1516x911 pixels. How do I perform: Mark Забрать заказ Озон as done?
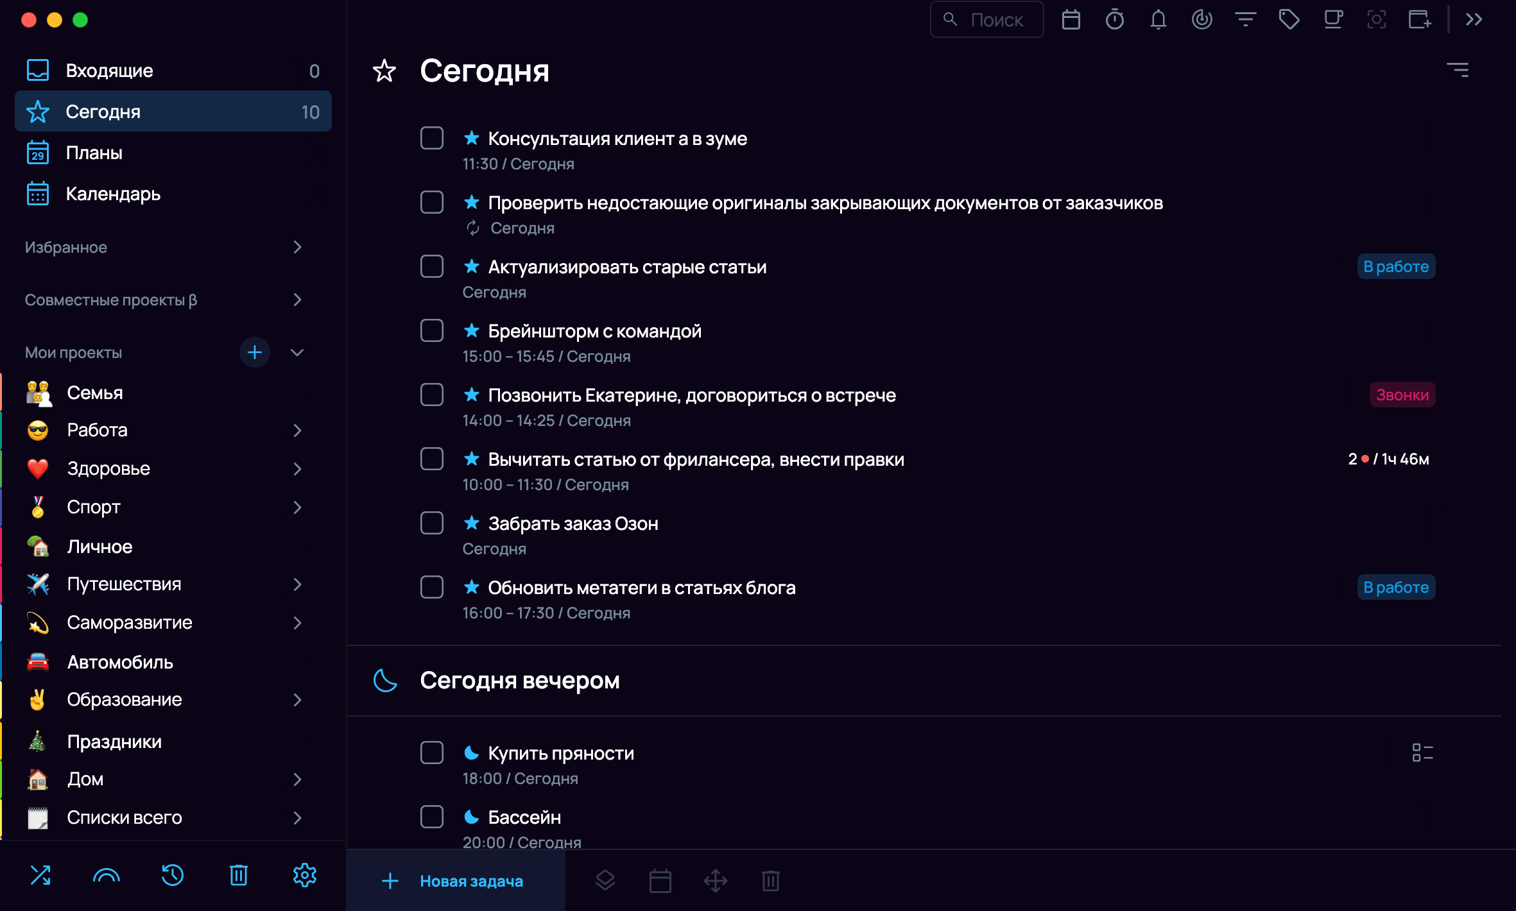pyautogui.click(x=432, y=524)
